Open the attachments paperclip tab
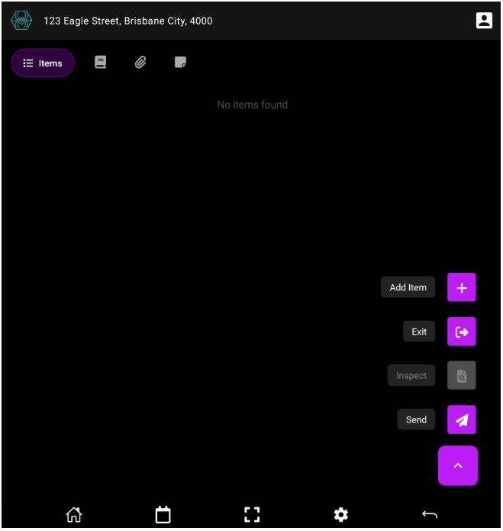 140,63
